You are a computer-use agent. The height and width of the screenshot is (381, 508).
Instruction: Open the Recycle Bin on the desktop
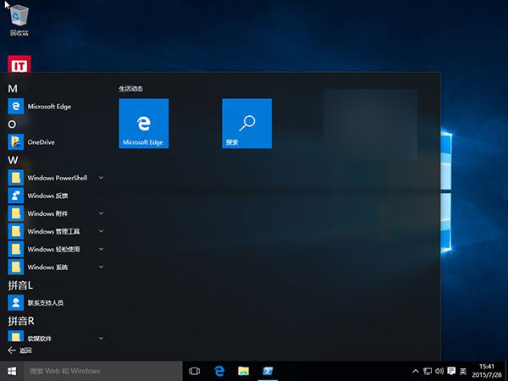(x=18, y=19)
